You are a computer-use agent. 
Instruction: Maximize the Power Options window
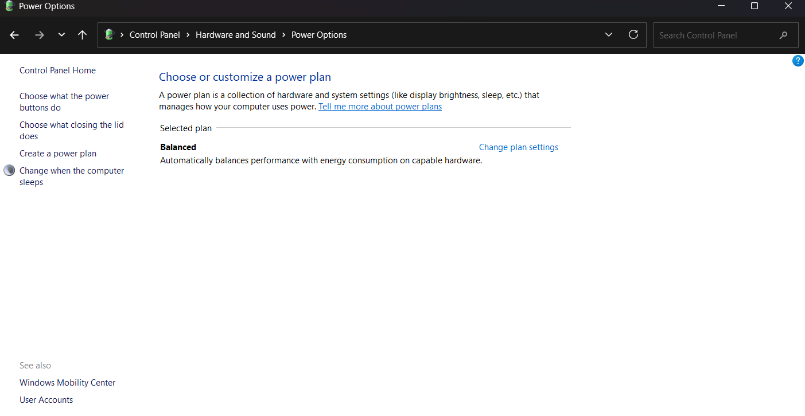tap(755, 6)
